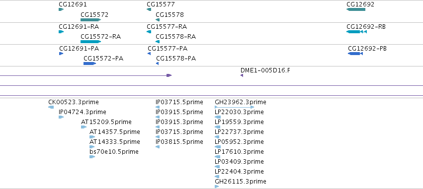This screenshot has width=423, height=189.
Task: Select the IP04724.3prime EST arrow
Action: click(61, 117)
